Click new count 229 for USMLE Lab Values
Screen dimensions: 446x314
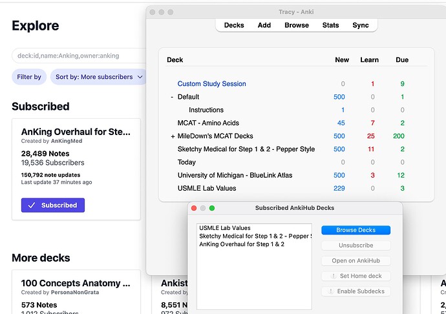(339, 189)
